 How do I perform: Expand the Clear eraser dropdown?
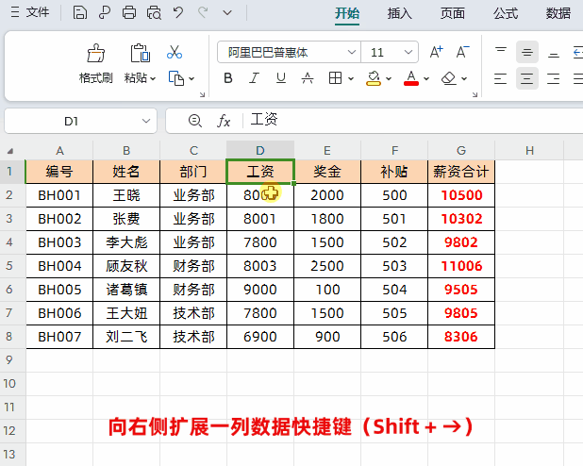[x=464, y=78]
